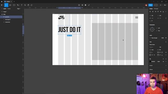
Task: Align selection horizontal centers
Action: point(153,11)
